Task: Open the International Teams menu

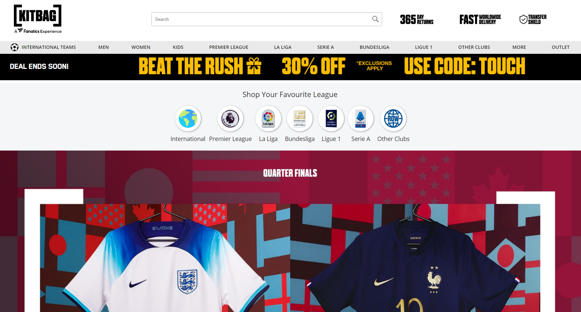Action: pos(43,47)
